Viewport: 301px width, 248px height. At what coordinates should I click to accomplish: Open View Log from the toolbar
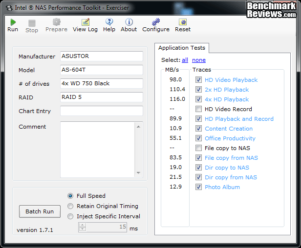(85, 22)
